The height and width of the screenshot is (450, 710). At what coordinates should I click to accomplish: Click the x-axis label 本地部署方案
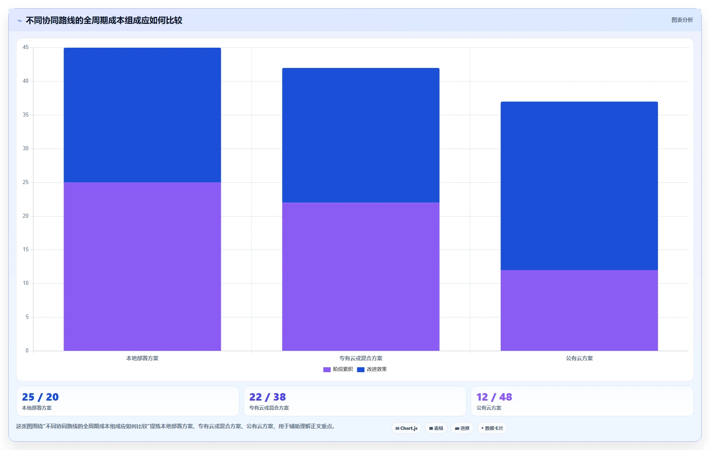(142, 358)
